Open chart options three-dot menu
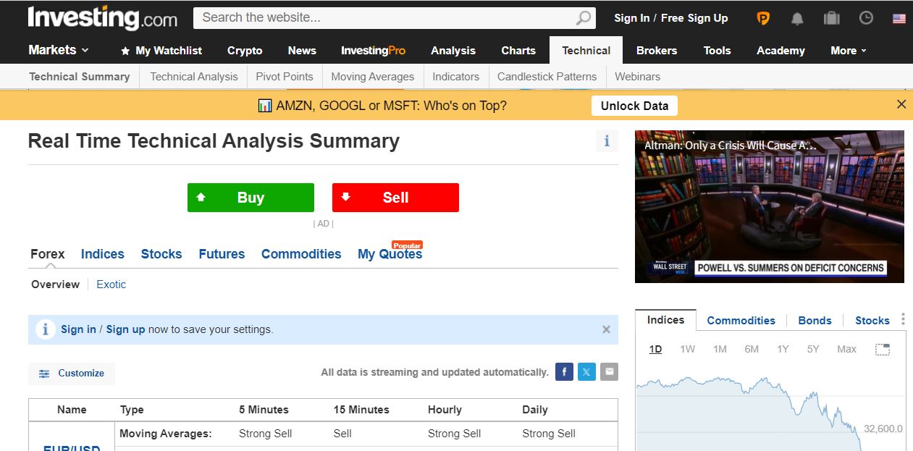Viewport: 913px width, 451px height. tap(903, 319)
